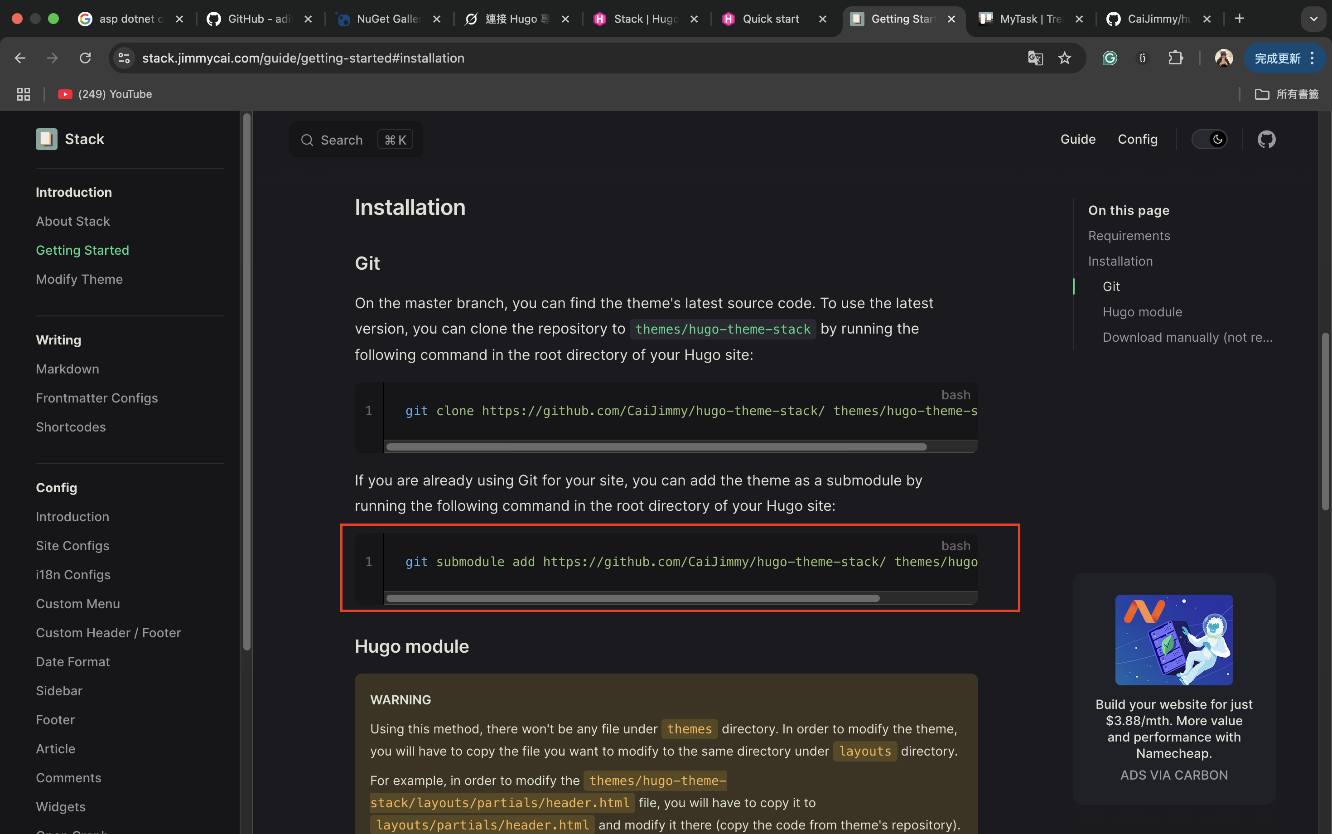Click the address bar URL

pyautogui.click(x=303, y=58)
